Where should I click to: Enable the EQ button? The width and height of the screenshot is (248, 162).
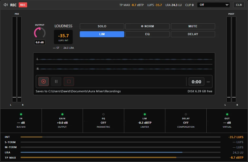point(147,34)
